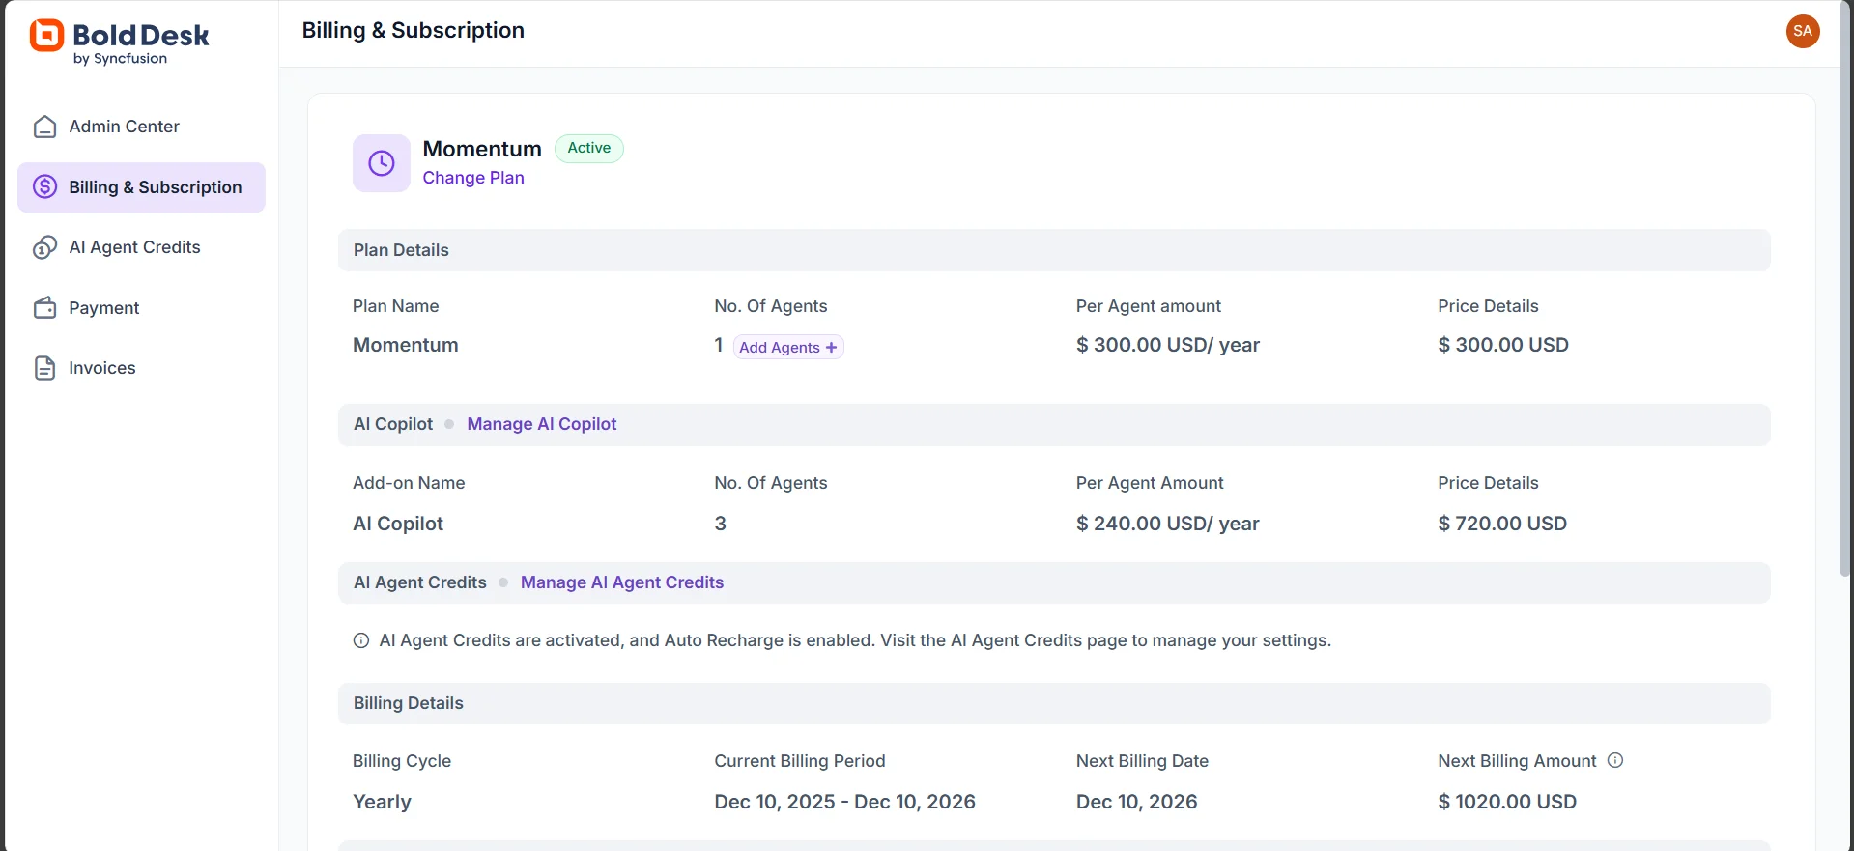
Task: Click the Admin Center home icon
Action: click(45, 127)
